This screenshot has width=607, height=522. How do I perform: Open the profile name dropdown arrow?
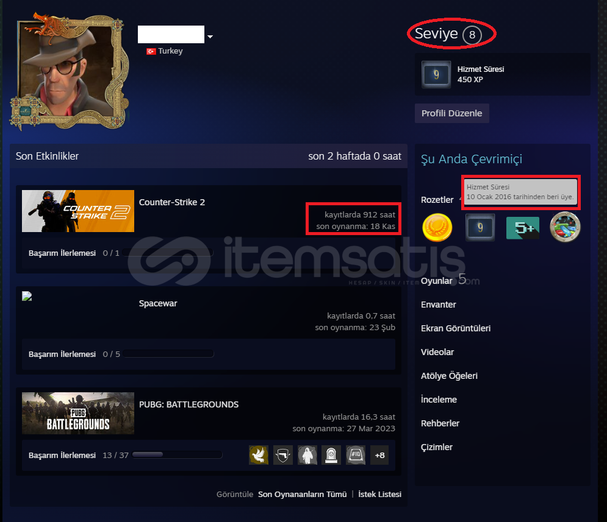point(210,37)
